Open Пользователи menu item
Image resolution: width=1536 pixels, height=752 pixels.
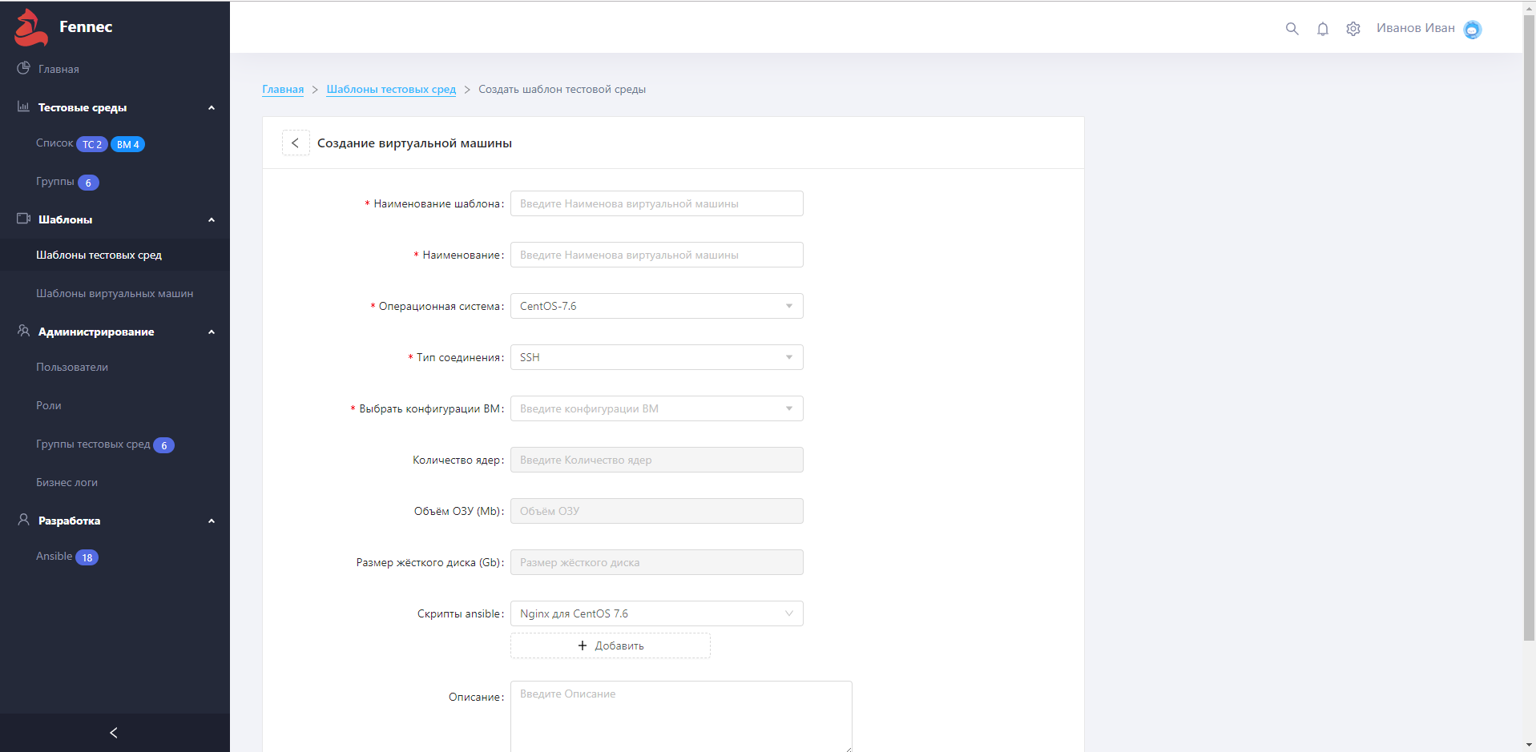(72, 367)
